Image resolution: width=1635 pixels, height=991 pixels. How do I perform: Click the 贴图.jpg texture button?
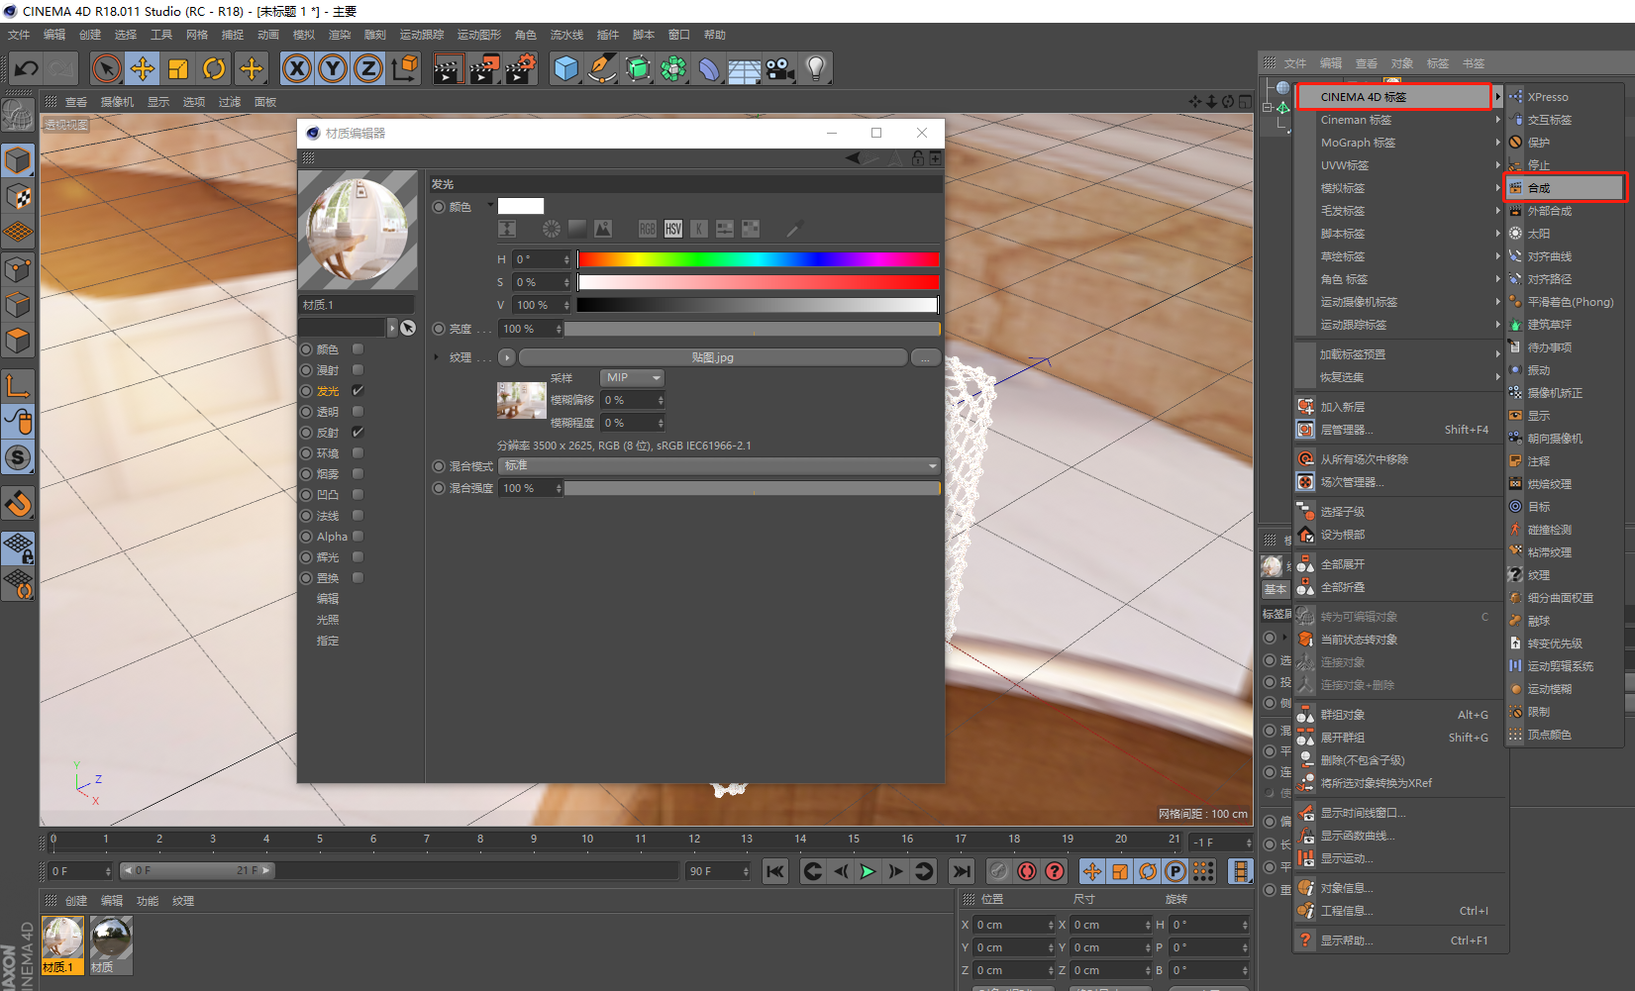click(713, 357)
